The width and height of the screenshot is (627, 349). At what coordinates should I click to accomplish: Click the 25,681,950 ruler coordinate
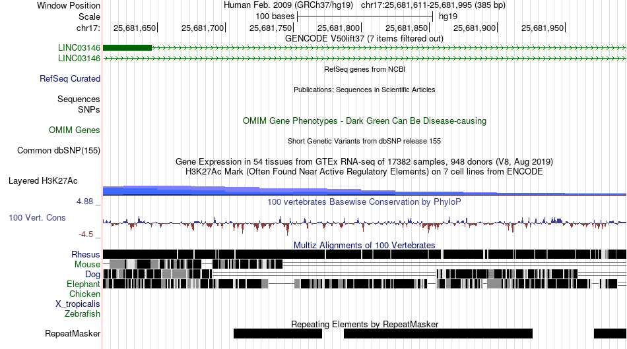(543, 28)
